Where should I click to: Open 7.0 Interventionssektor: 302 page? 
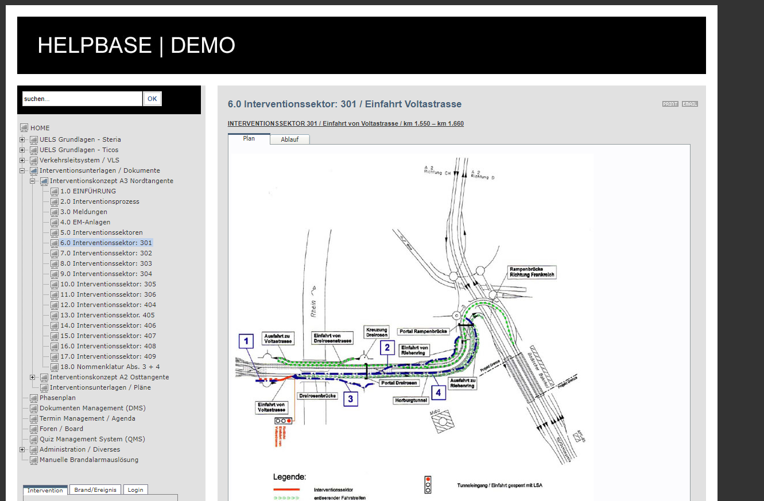click(x=106, y=253)
